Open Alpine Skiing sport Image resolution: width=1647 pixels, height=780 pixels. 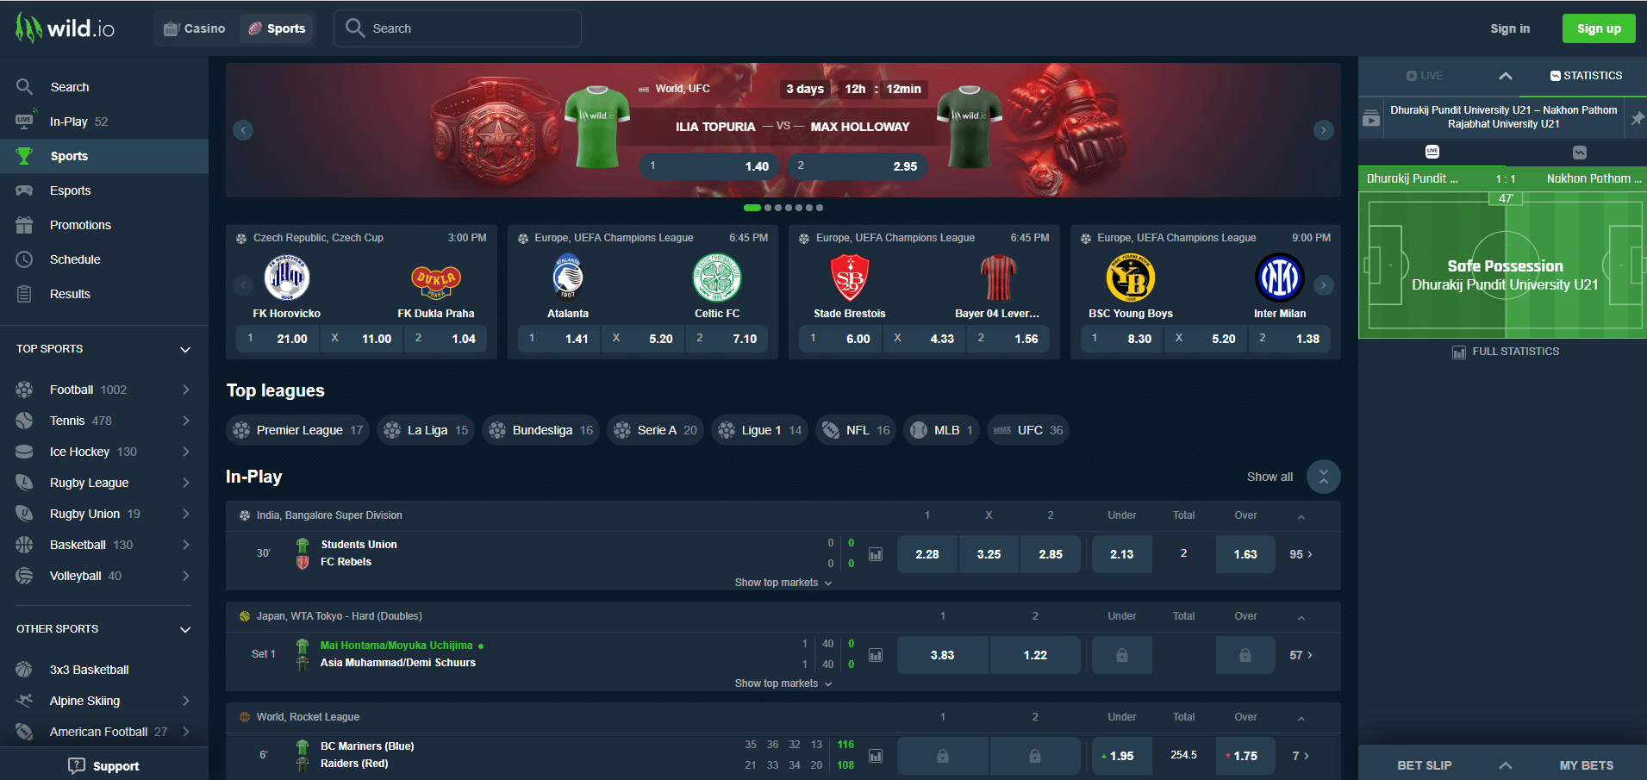pos(104,701)
